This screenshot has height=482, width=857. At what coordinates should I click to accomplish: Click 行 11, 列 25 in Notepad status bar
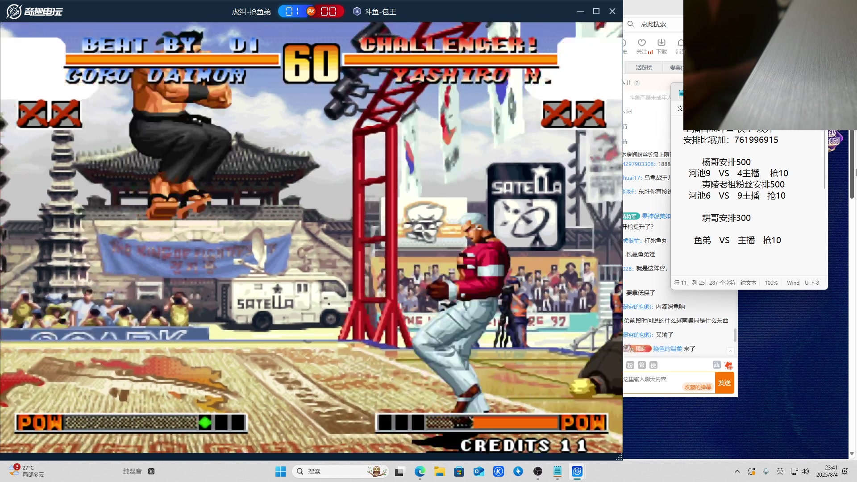click(689, 283)
